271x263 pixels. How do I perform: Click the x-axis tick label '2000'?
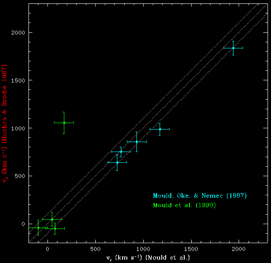pyautogui.click(x=239, y=249)
